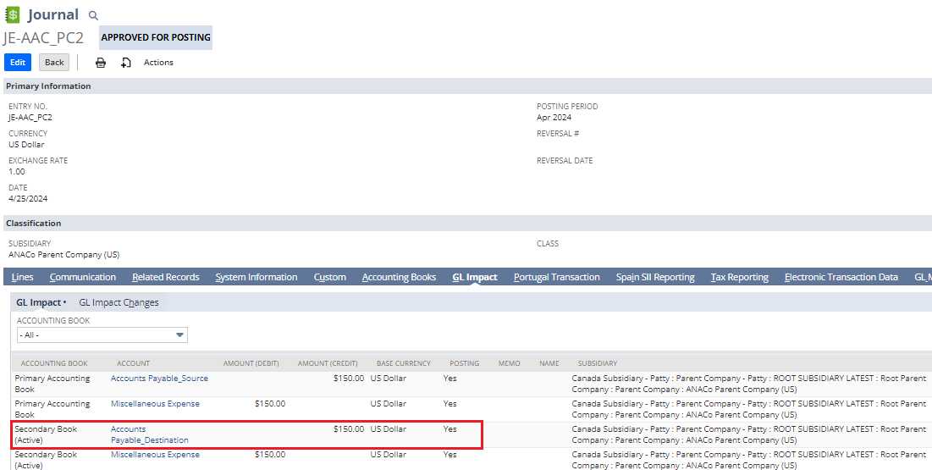Open the Accounts Payable_Destination account link
This screenshot has height=470, width=932.
coord(150,434)
